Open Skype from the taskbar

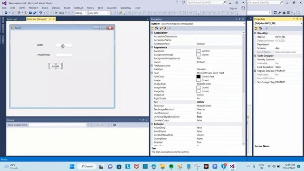(224, 166)
